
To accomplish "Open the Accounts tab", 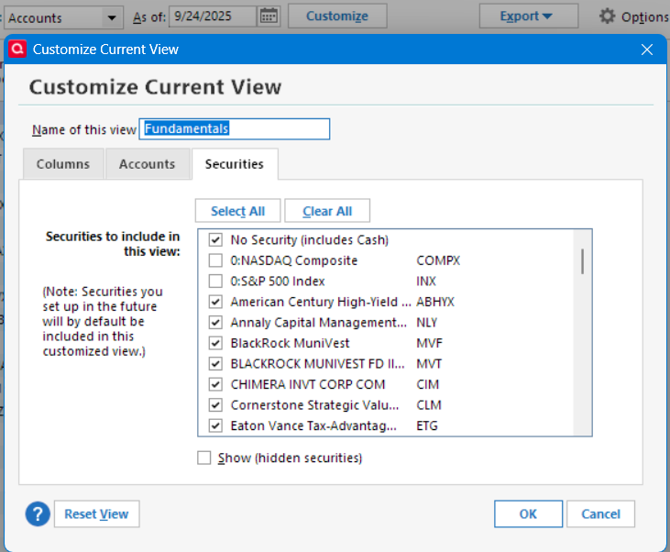I will [x=147, y=164].
